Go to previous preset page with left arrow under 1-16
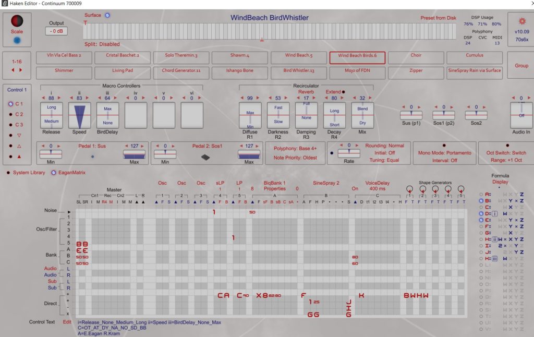 pos(13,70)
